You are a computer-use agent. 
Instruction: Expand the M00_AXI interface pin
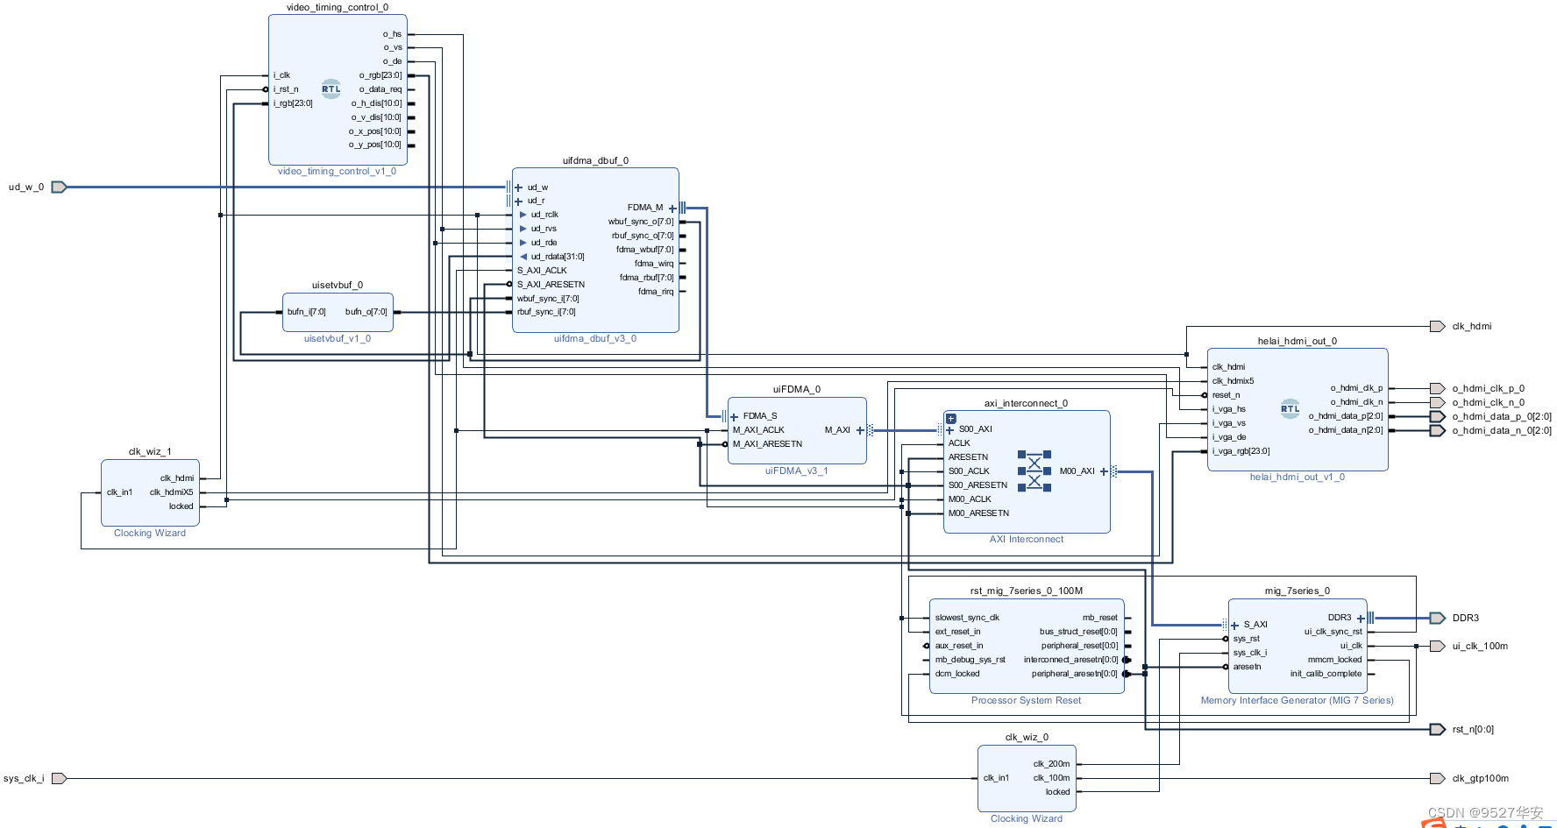(1104, 471)
